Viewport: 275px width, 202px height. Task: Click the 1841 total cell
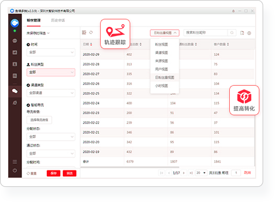pos(217,162)
